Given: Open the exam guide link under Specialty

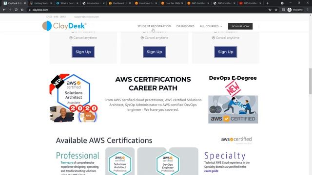Looking at the screenshot, I should pos(211,171).
